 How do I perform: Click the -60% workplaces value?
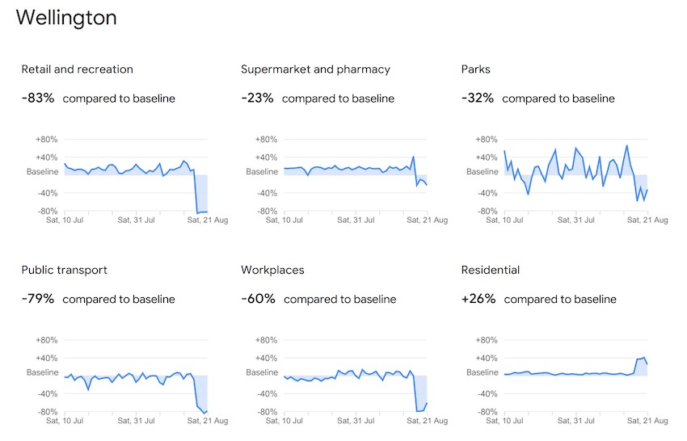(258, 299)
